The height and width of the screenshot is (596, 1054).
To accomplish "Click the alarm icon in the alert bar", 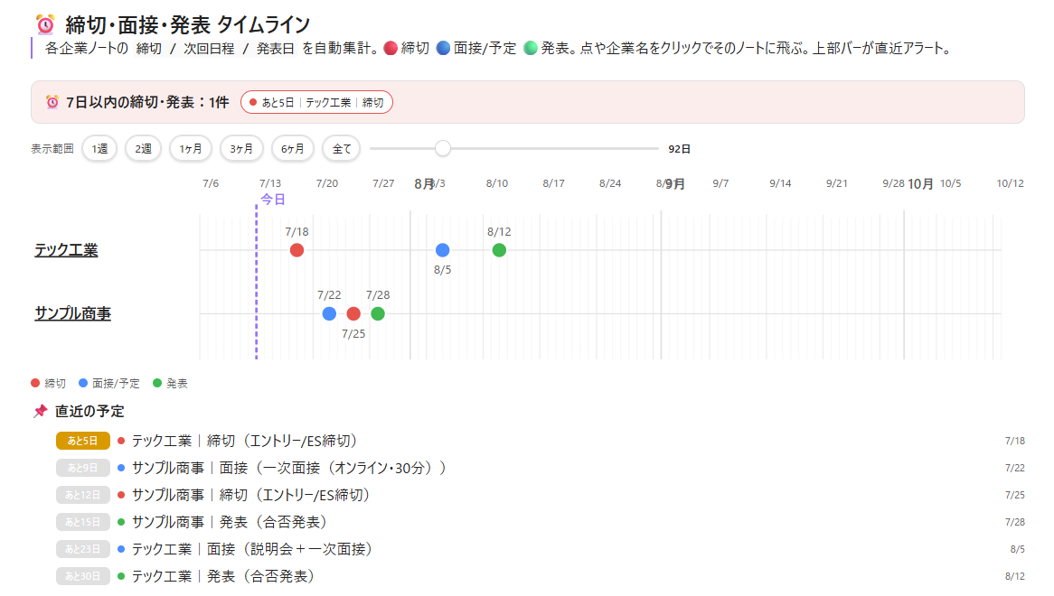I will click(52, 102).
